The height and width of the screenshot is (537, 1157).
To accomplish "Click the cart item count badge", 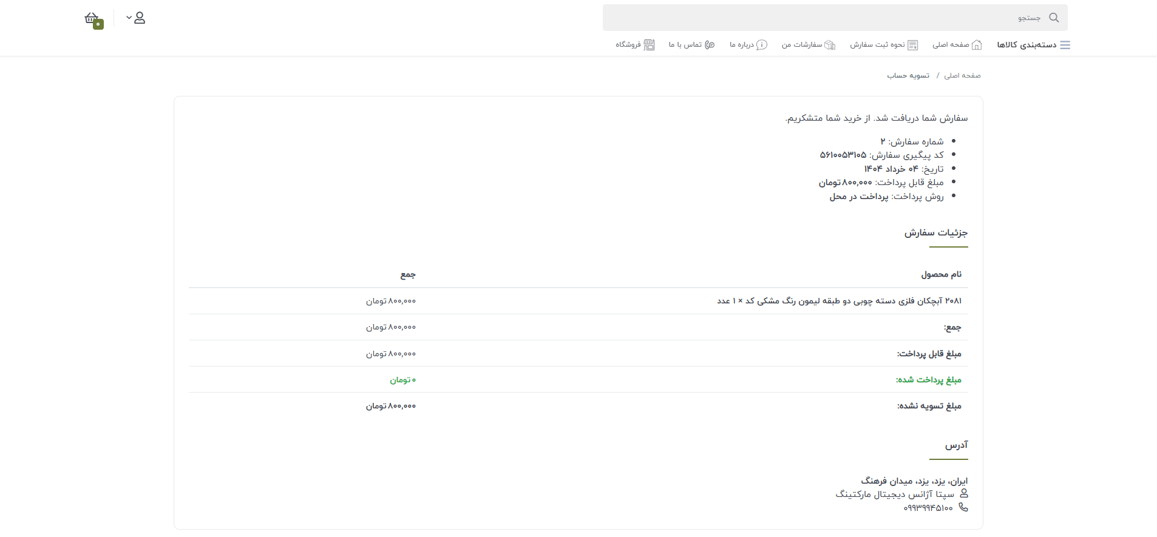I will (98, 24).
